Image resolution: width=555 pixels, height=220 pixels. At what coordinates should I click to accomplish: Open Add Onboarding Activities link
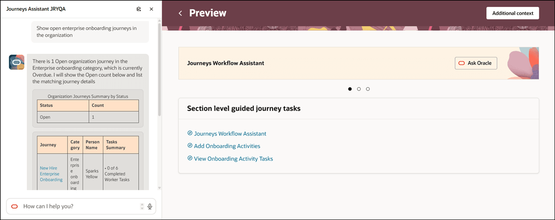coord(227,146)
